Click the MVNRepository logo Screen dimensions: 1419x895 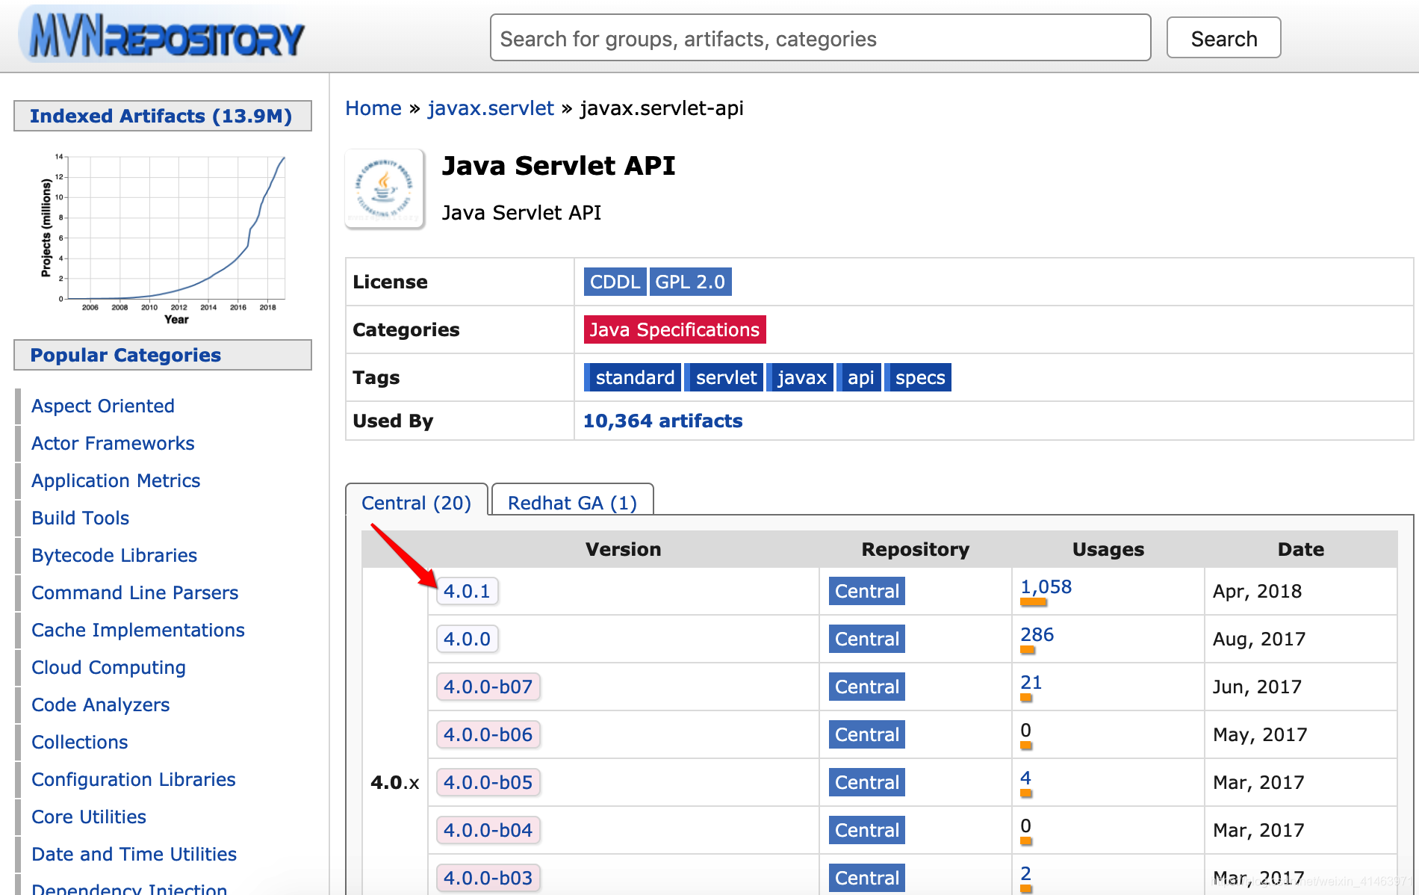tap(162, 36)
